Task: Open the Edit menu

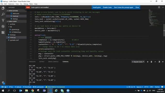Action: (x=5, y=4)
